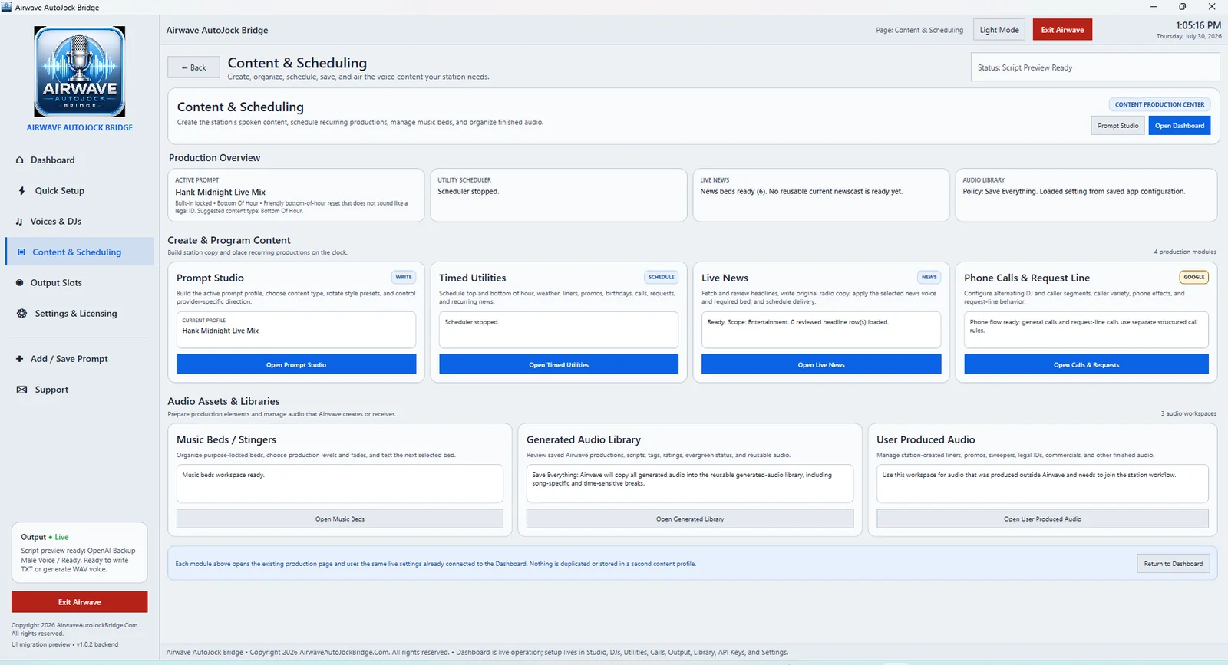Click the blue Open Dashboard button
The width and height of the screenshot is (1228, 665).
[x=1180, y=126]
